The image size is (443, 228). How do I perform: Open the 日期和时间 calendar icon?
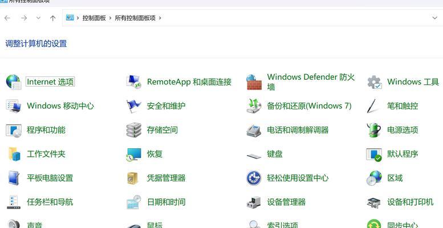pos(133,202)
